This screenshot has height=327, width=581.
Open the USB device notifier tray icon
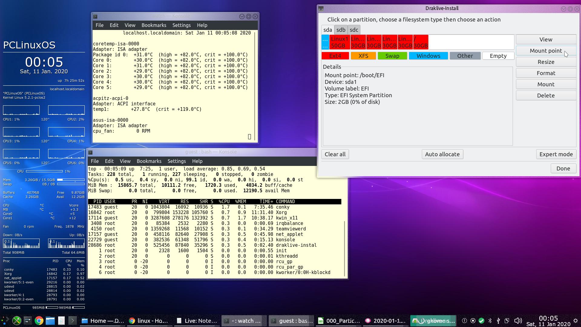(498, 321)
